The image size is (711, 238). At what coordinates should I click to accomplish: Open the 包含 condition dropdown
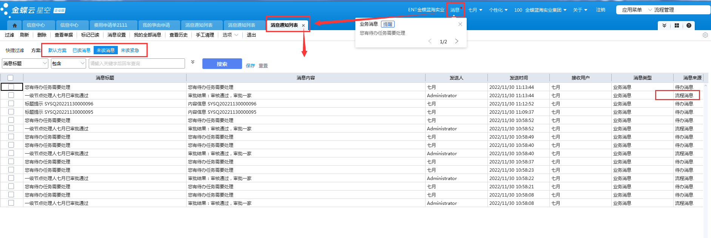pos(68,63)
